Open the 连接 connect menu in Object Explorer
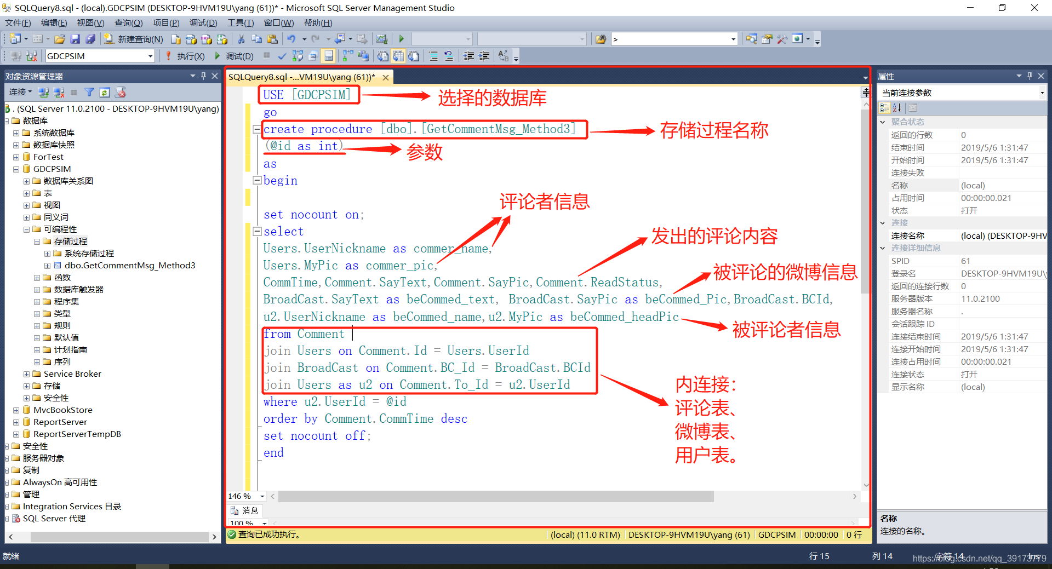This screenshot has height=569, width=1052. (x=20, y=92)
